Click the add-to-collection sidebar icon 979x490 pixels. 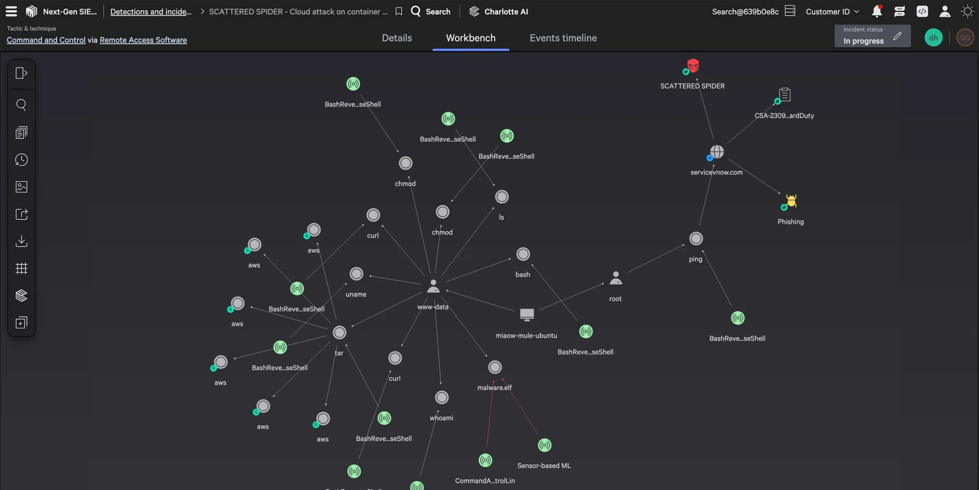tap(21, 323)
